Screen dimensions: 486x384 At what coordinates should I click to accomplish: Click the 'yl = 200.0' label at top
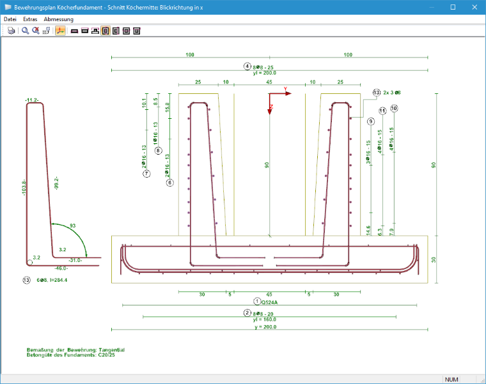pos(264,73)
